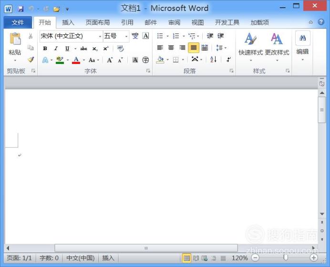This screenshot has width=330, height=267.
Task: Click the shrink font icon
Action: pyautogui.click(x=120, y=60)
